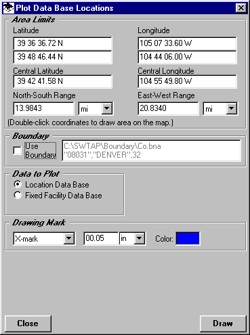Open North-South Range units dropdown
Image resolution: width=250 pixels, height=335 pixels.
coord(107,109)
